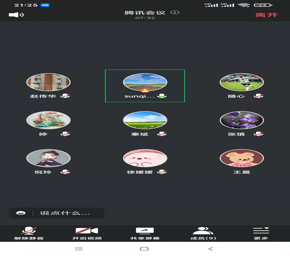Viewport: 290px width, 256px height.
Task: Tap the name label 张瑱
Action: [236, 134]
